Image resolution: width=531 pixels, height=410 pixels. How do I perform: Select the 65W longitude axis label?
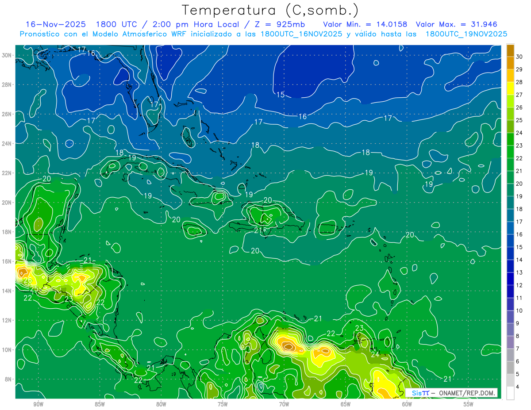[x=346, y=404]
